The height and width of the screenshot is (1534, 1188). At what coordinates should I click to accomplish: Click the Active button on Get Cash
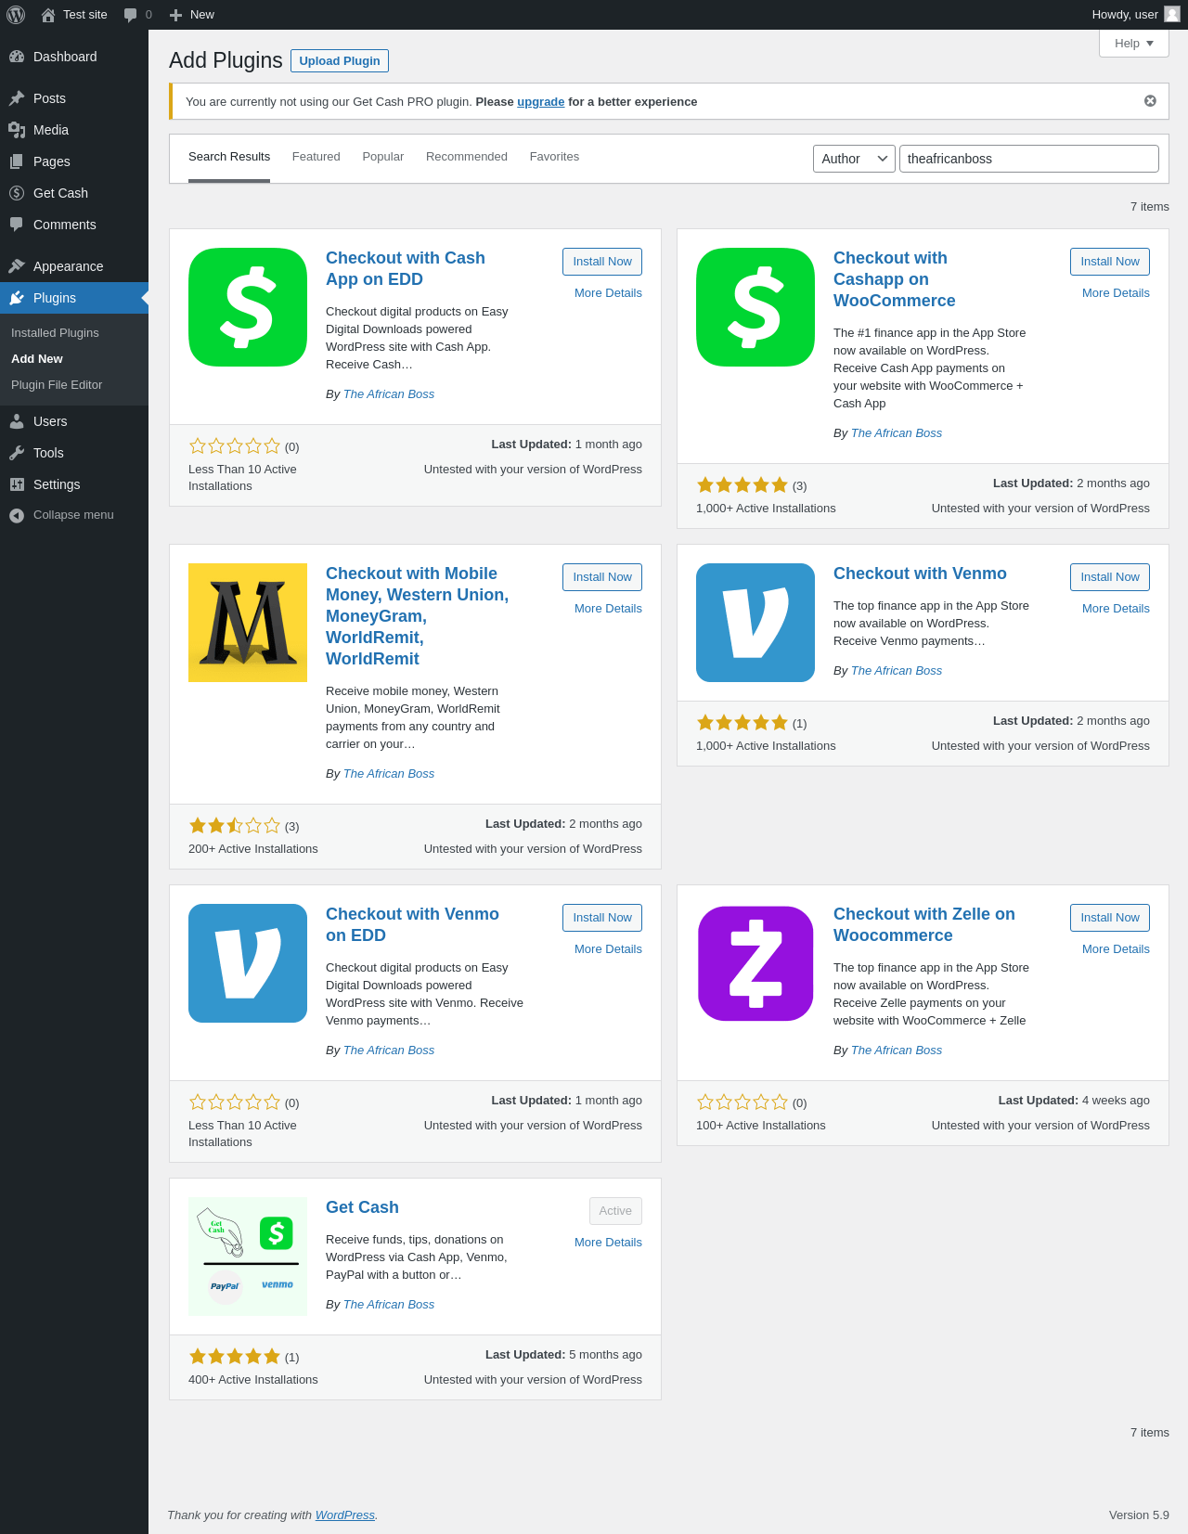[615, 1211]
